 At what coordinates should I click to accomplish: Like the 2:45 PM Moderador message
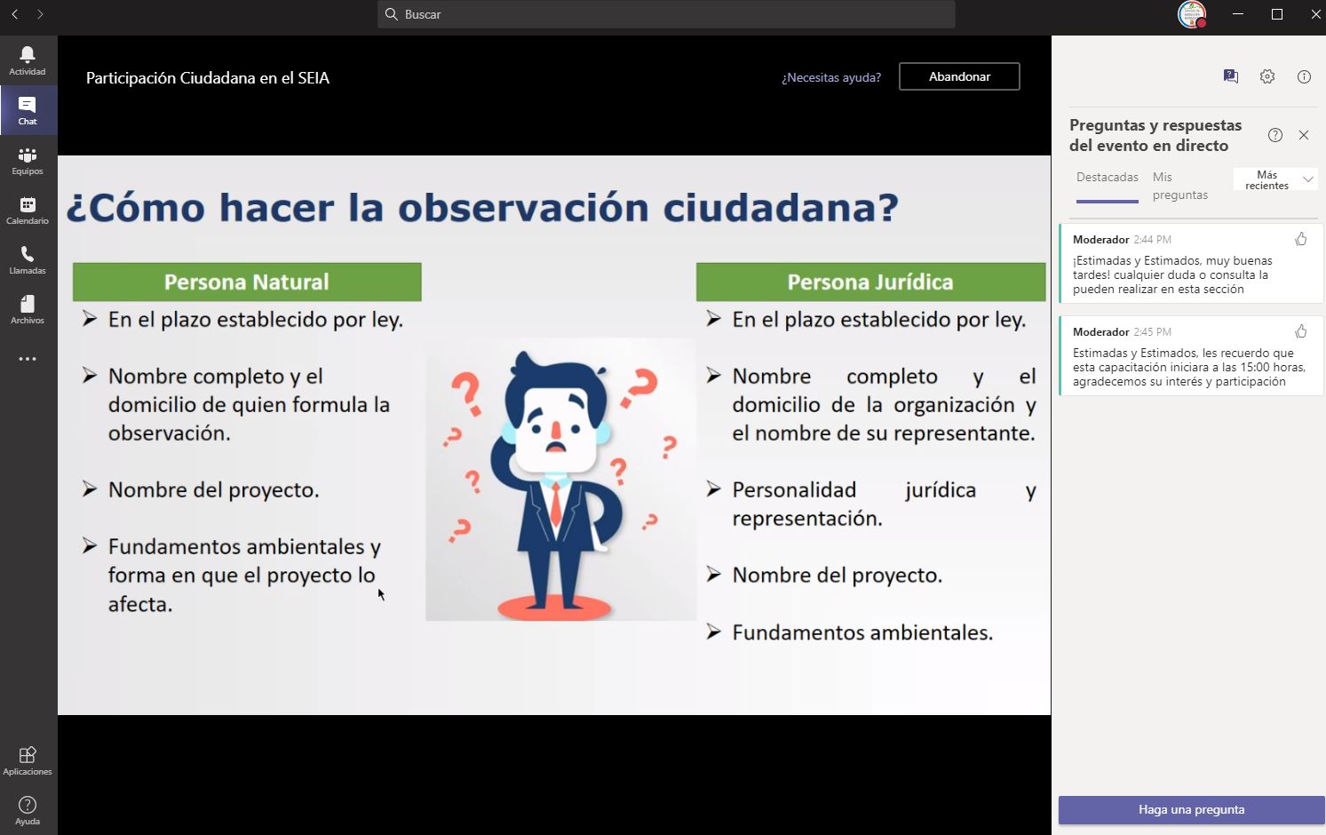tap(1301, 331)
